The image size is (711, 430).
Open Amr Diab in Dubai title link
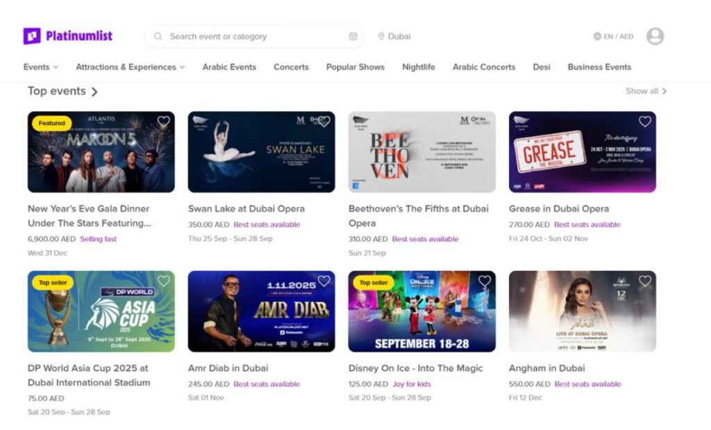pyautogui.click(x=228, y=368)
